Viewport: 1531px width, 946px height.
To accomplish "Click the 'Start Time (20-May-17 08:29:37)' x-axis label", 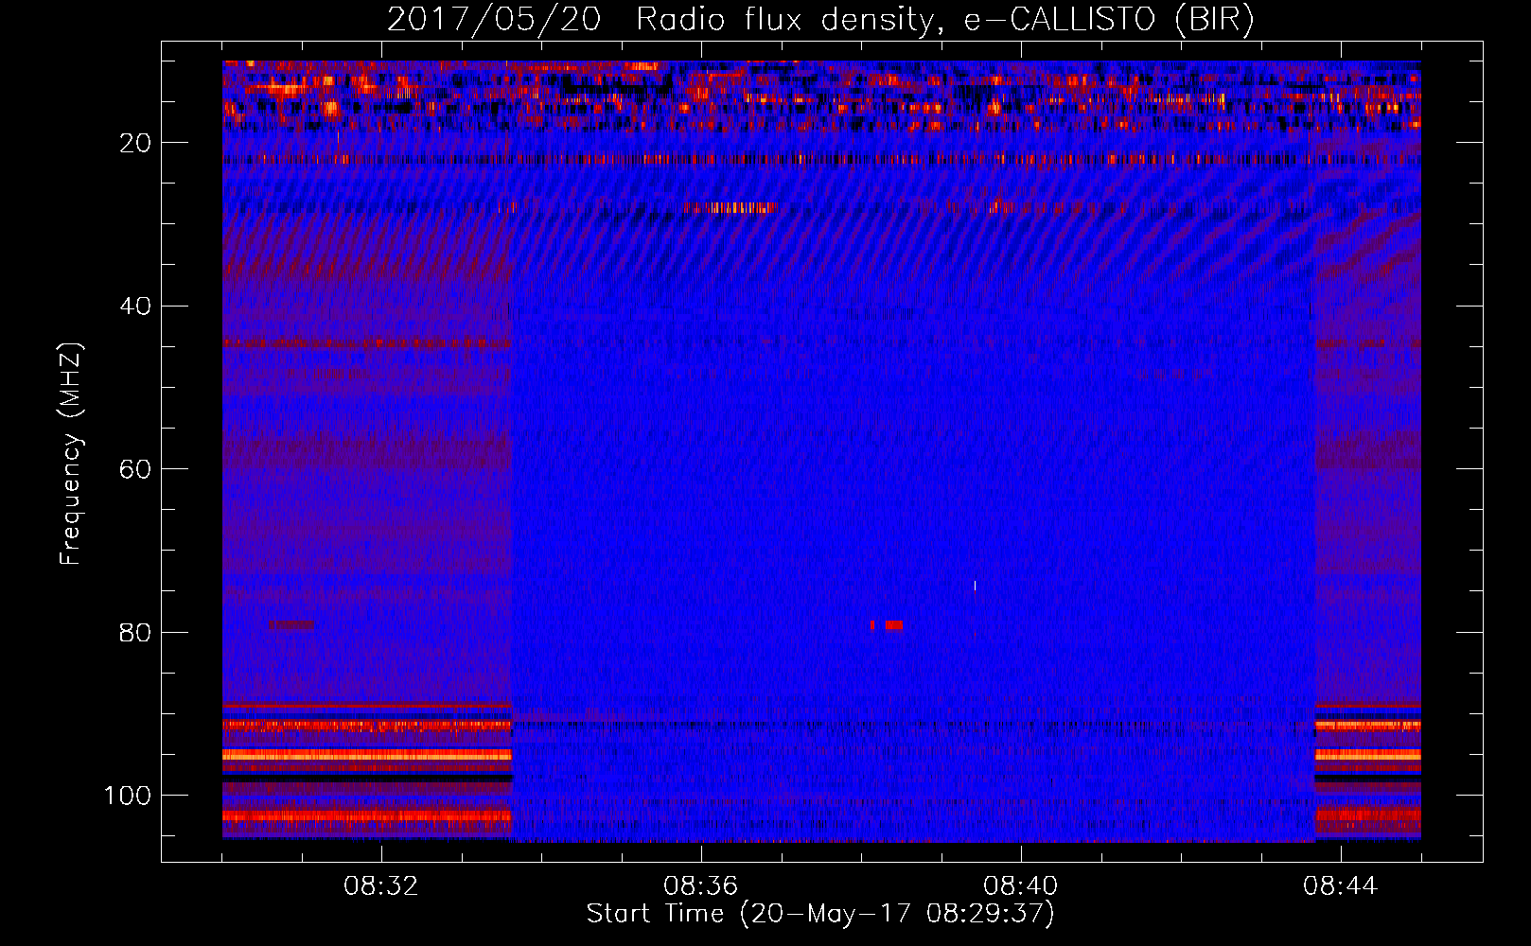I will tap(820, 914).
